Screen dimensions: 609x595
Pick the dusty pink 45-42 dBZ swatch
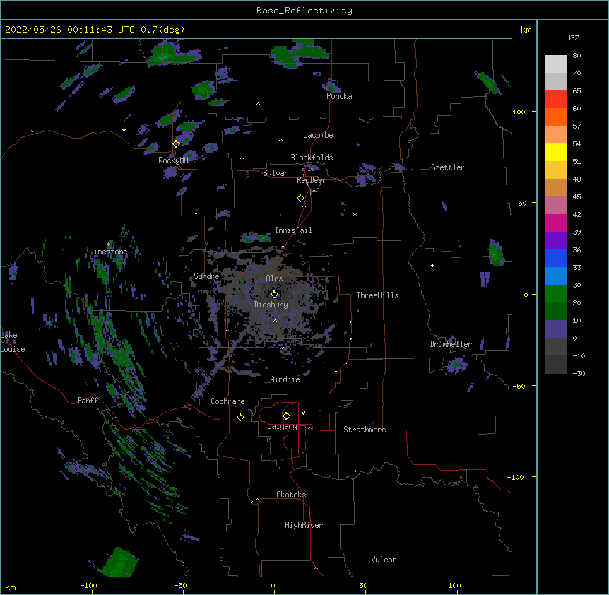coord(555,206)
